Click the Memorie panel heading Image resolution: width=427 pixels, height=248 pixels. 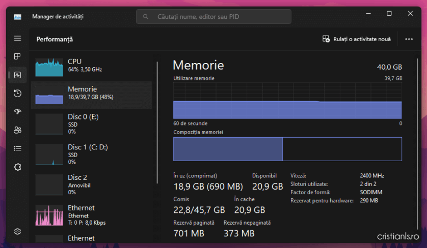coord(198,66)
